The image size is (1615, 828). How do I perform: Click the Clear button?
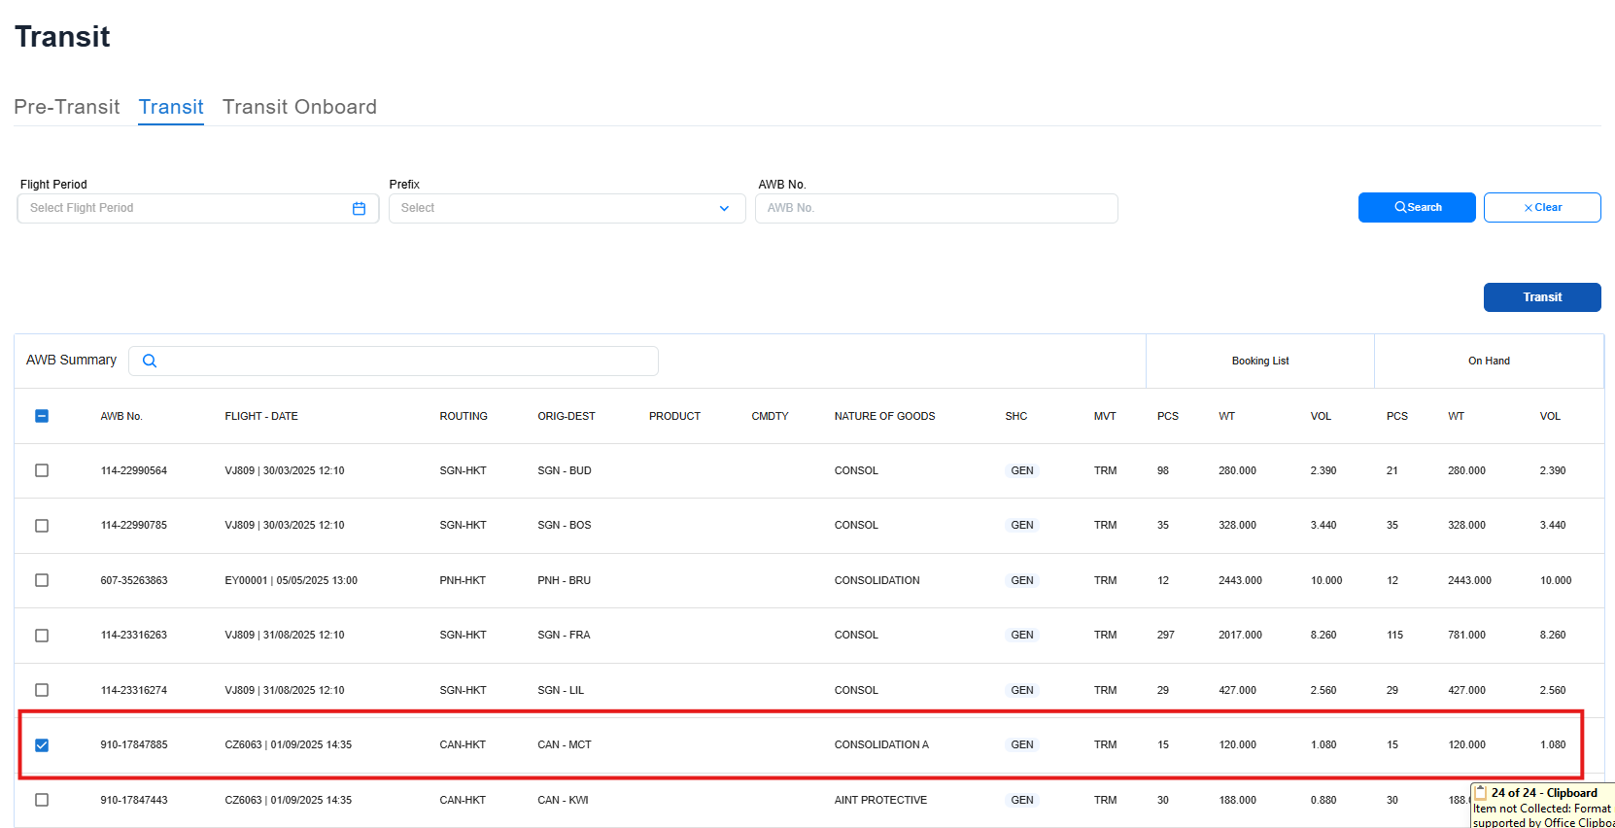[1541, 208]
